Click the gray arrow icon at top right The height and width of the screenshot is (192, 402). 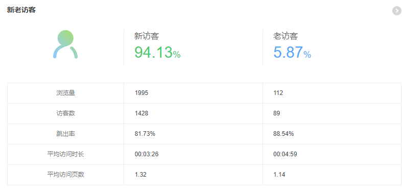coord(396,11)
